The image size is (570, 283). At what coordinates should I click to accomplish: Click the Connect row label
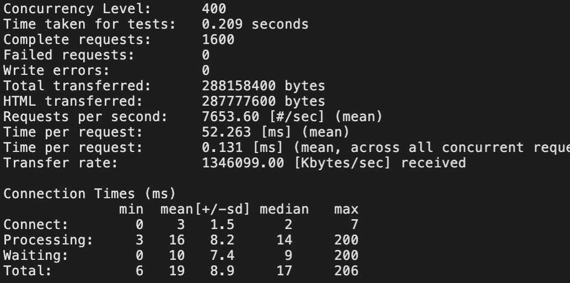click(36, 225)
